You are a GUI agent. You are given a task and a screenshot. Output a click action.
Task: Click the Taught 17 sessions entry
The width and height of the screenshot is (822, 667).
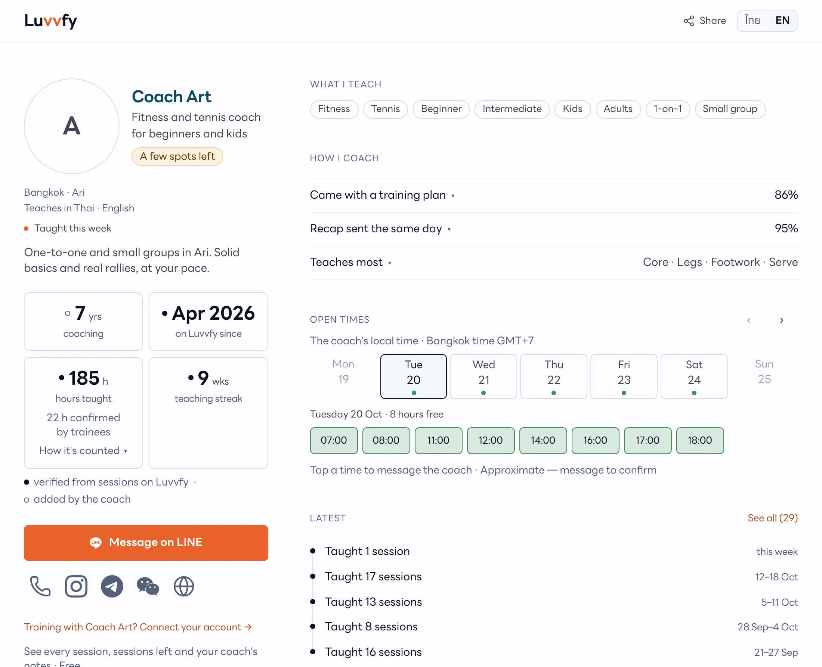[x=554, y=576]
